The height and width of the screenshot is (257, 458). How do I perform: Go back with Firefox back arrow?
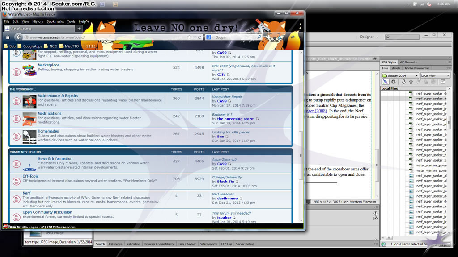(18, 37)
